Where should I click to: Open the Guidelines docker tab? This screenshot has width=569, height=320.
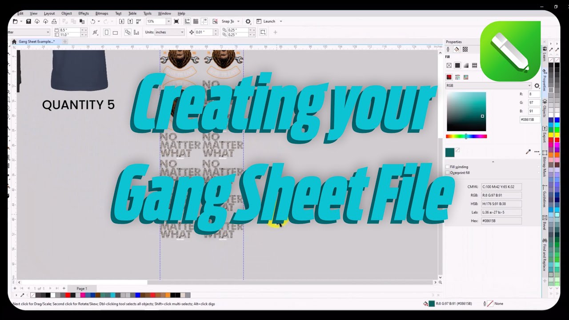545,196
